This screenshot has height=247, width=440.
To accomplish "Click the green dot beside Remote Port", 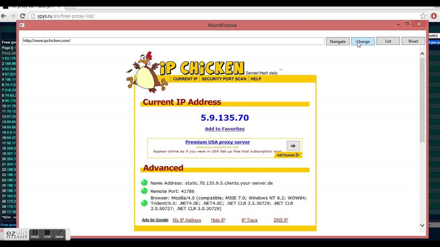I will coord(144,191).
